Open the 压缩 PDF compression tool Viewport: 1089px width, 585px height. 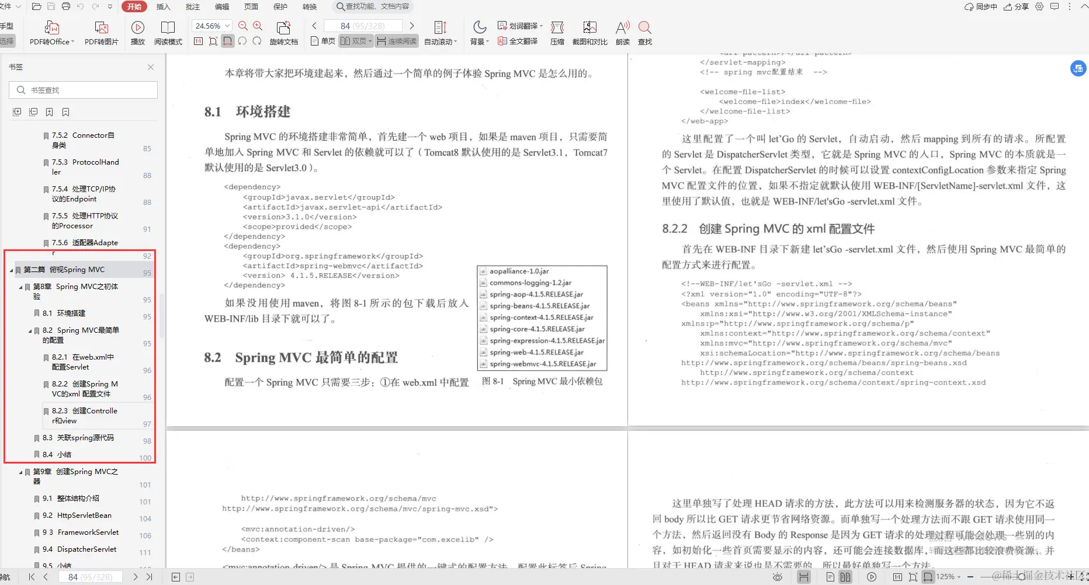point(557,32)
